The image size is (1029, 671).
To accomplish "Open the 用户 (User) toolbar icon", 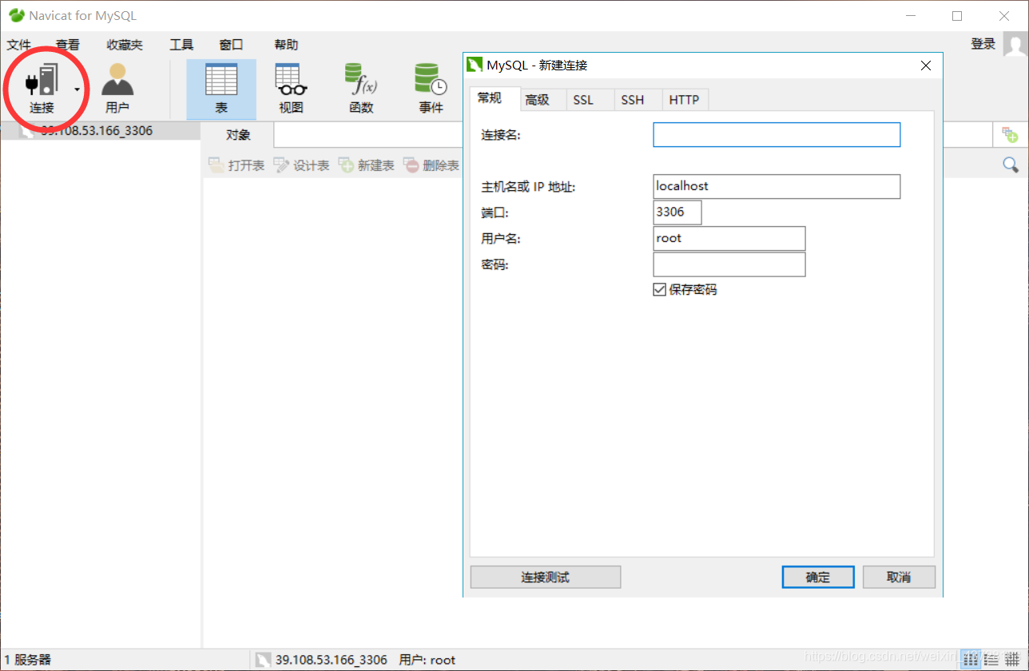I will pyautogui.click(x=117, y=88).
